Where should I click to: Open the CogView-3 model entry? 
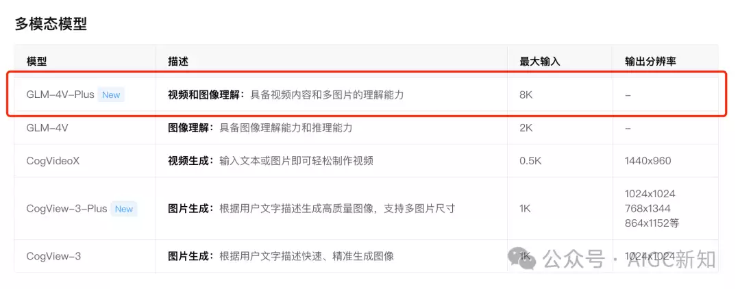coord(54,256)
